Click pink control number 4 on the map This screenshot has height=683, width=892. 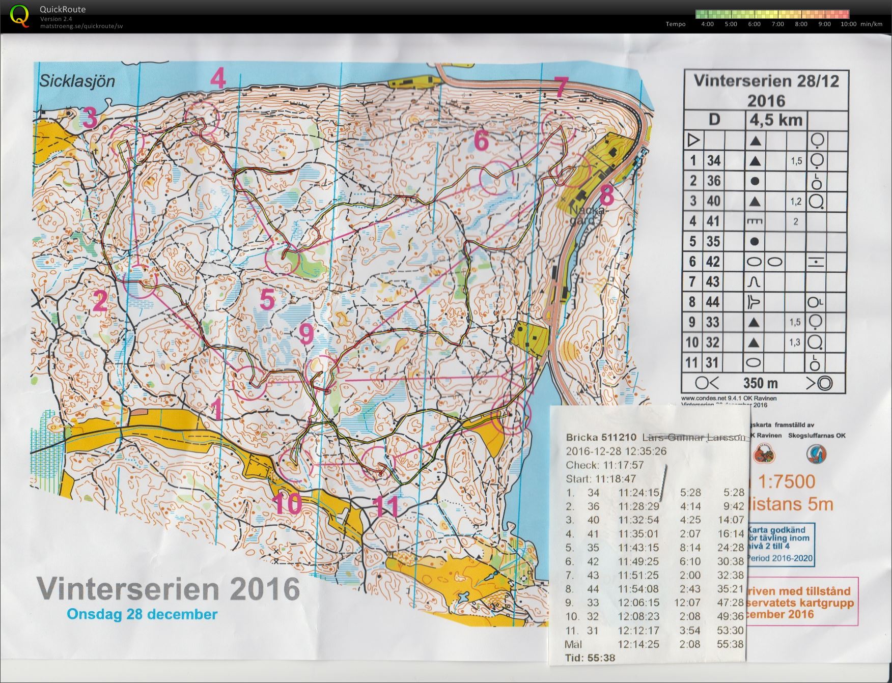pyautogui.click(x=218, y=79)
